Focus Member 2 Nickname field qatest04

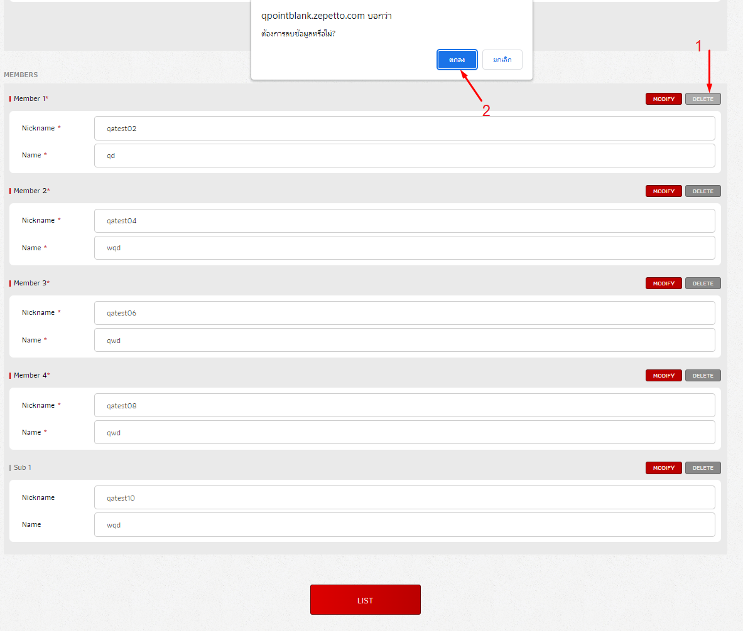coord(404,221)
